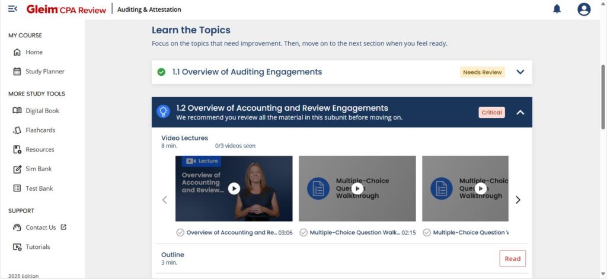The image size is (607, 279).
Task: Collapse the sidebar with the hamburger icon
Action: [x=12, y=9]
